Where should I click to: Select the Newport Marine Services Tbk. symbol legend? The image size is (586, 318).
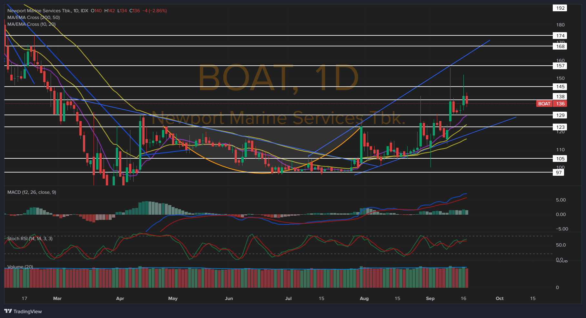point(48,11)
